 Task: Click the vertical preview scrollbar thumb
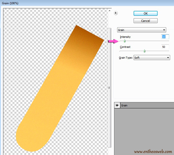click(110, 88)
